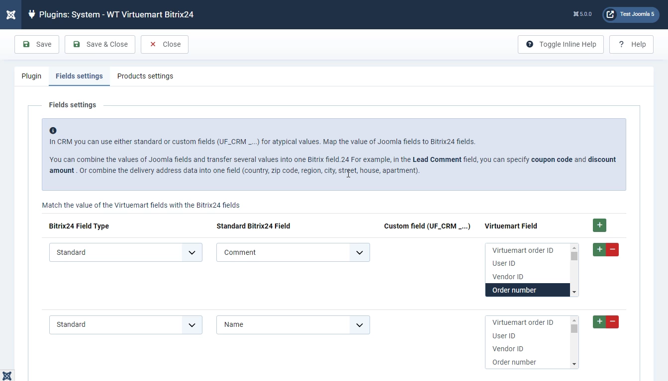Click the Joomla 5.0.0 version indicator
The image size is (668, 381).
(x=582, y=14)
